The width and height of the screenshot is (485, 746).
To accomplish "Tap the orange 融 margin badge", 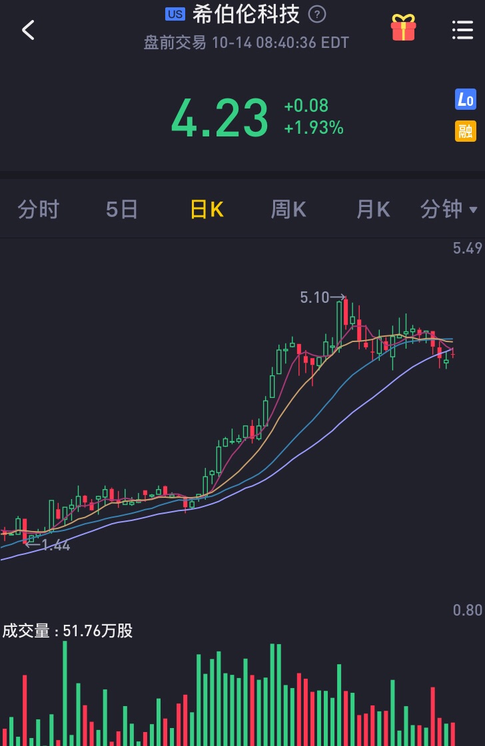I will tap(466, 130).
